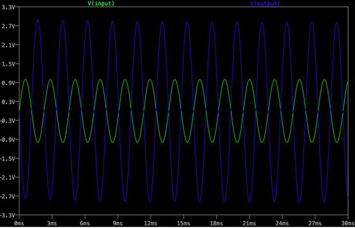The height and width of the screenshot is (228, 355).
Task: Click the 30ms time axis label
Action: (348, 223)
